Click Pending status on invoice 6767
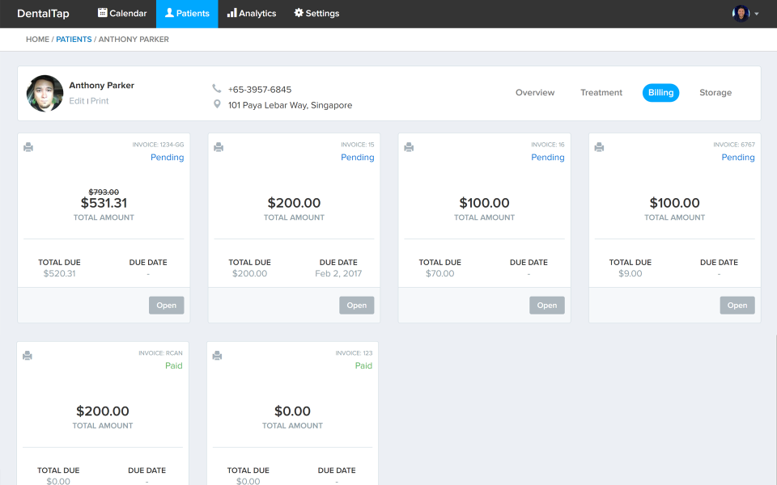The width and height of the screenshot is (777, 485). pyautogui.click(x=738, y=158)
